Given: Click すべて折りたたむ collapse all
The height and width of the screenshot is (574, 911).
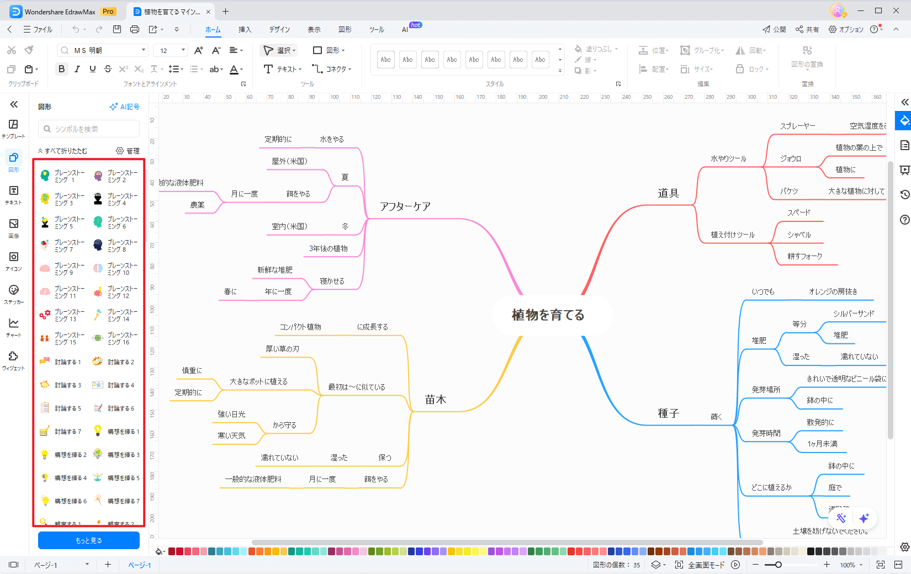Looking at the screenshot, I should (62, 151).
